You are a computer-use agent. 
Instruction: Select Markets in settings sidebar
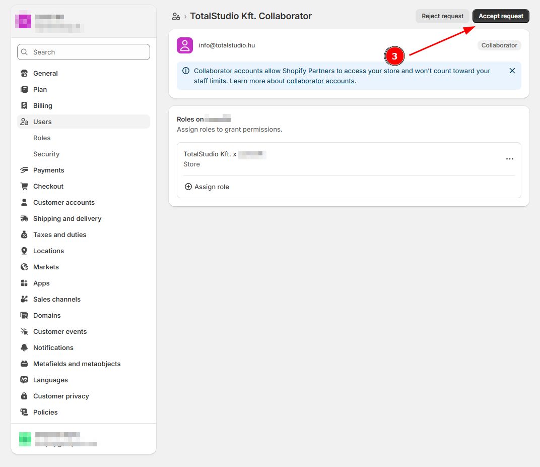(x=46, y=267)
